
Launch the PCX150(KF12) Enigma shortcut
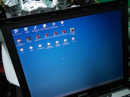pos(47,35)
